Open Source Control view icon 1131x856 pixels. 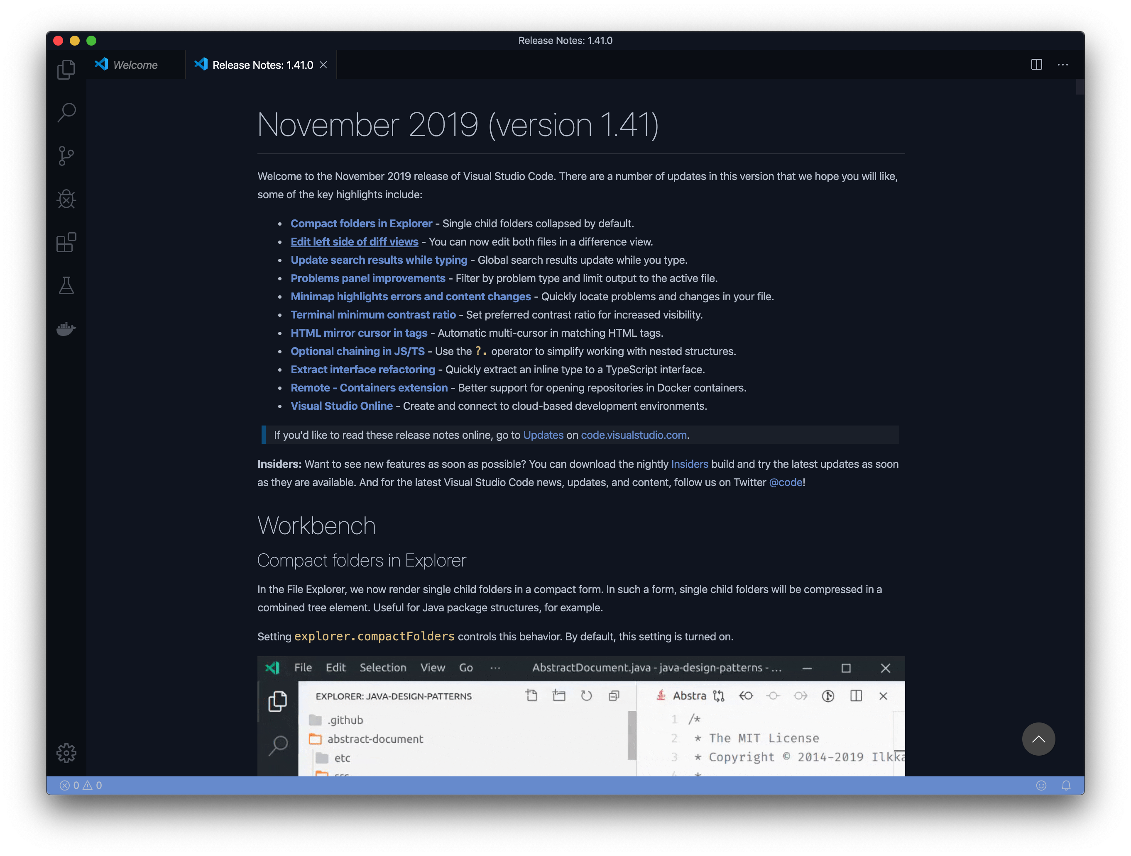(x=66, y=156)
